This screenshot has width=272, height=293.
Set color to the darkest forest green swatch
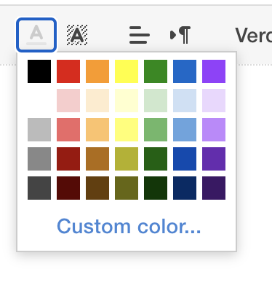(x=156, y=188)
